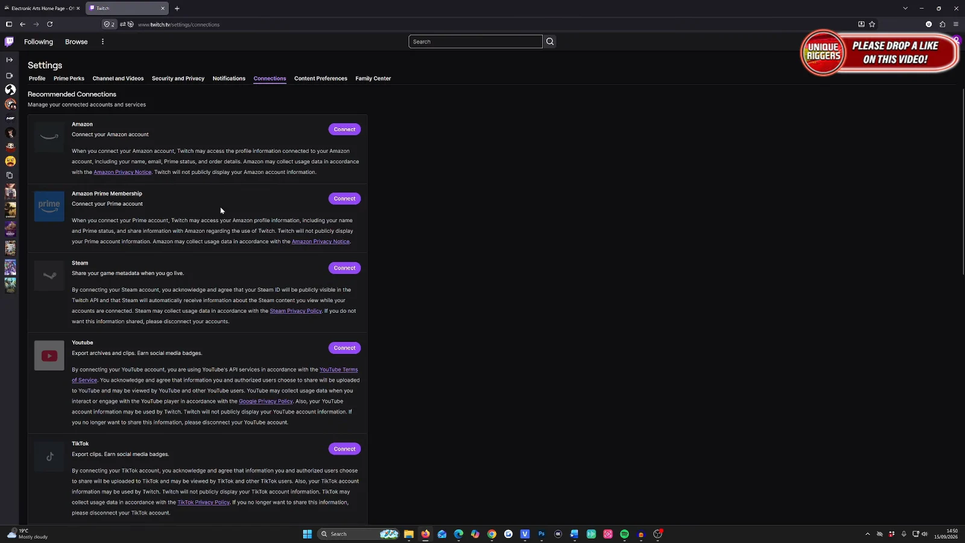The width and height of the screenshot is (965, 543).
Task: Open File Explorer from taskbar
Action: pyautogui.click(x=409, y=534)
